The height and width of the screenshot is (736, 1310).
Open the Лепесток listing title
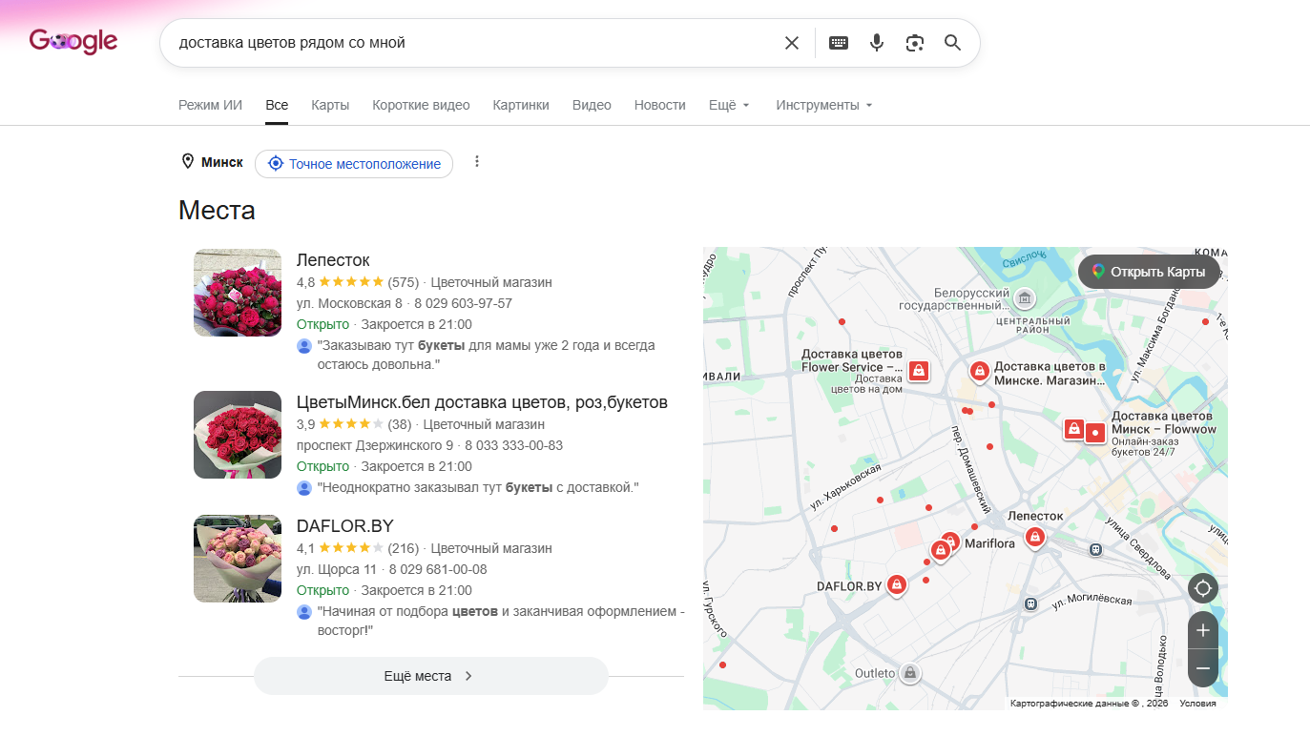(x=333, y=260)
